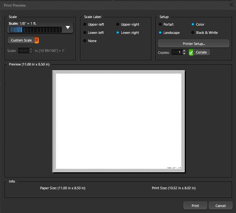Click the Copies number field
Screen dimensions: 236x213
click(x=176, y=52)
